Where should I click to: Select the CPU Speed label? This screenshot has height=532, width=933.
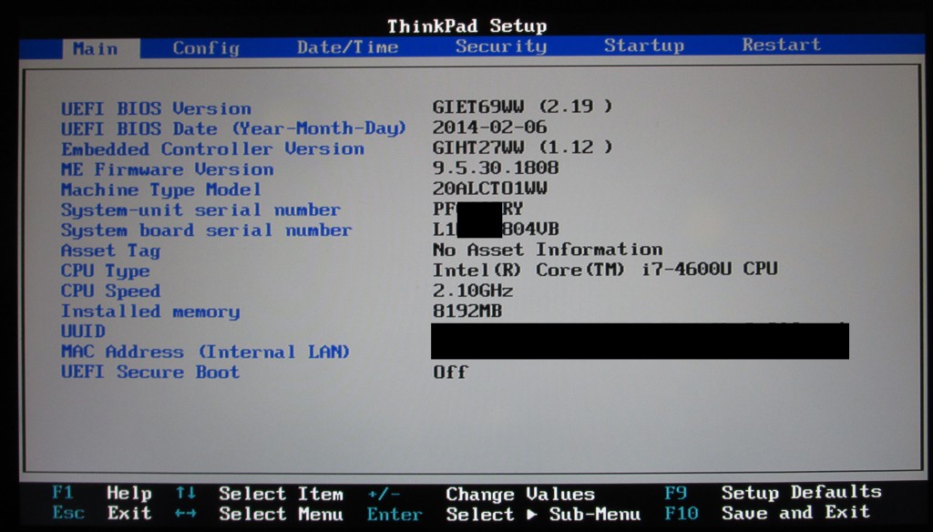click(110, 291)
